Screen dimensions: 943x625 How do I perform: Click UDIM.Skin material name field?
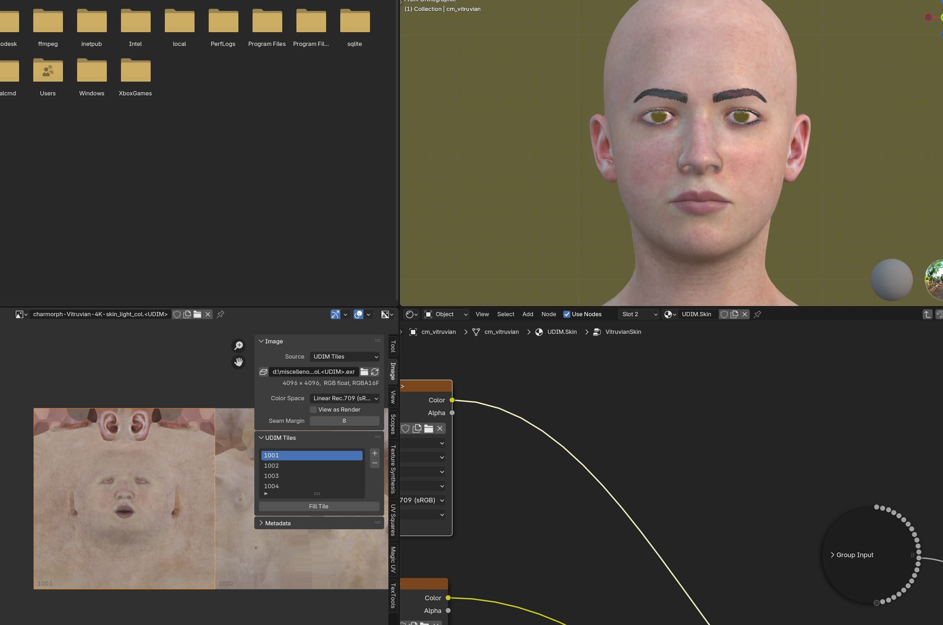click(698, 314)
